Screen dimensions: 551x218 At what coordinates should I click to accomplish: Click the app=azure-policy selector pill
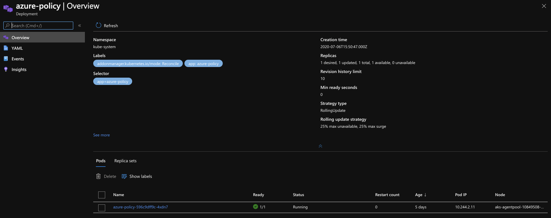pos(112,81)
